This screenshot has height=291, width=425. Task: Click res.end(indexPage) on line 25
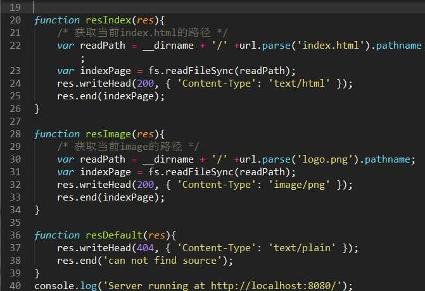[111, 96]
